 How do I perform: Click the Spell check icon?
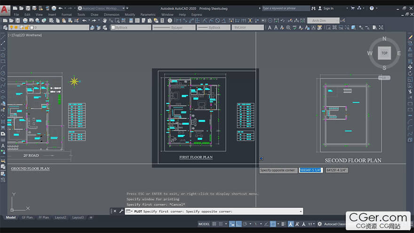(295, 27)
